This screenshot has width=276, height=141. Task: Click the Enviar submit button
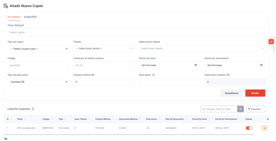click(255, 93)
